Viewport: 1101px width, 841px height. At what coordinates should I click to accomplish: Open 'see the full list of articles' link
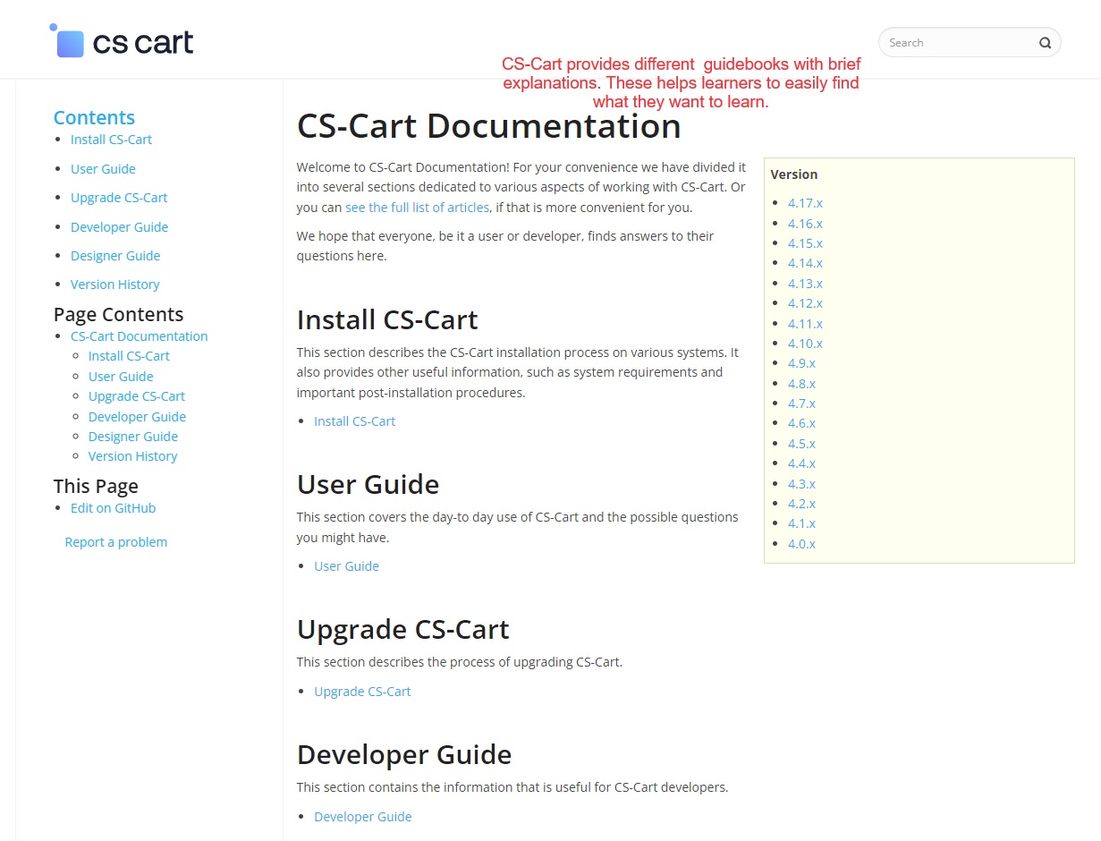coord(417,208)
